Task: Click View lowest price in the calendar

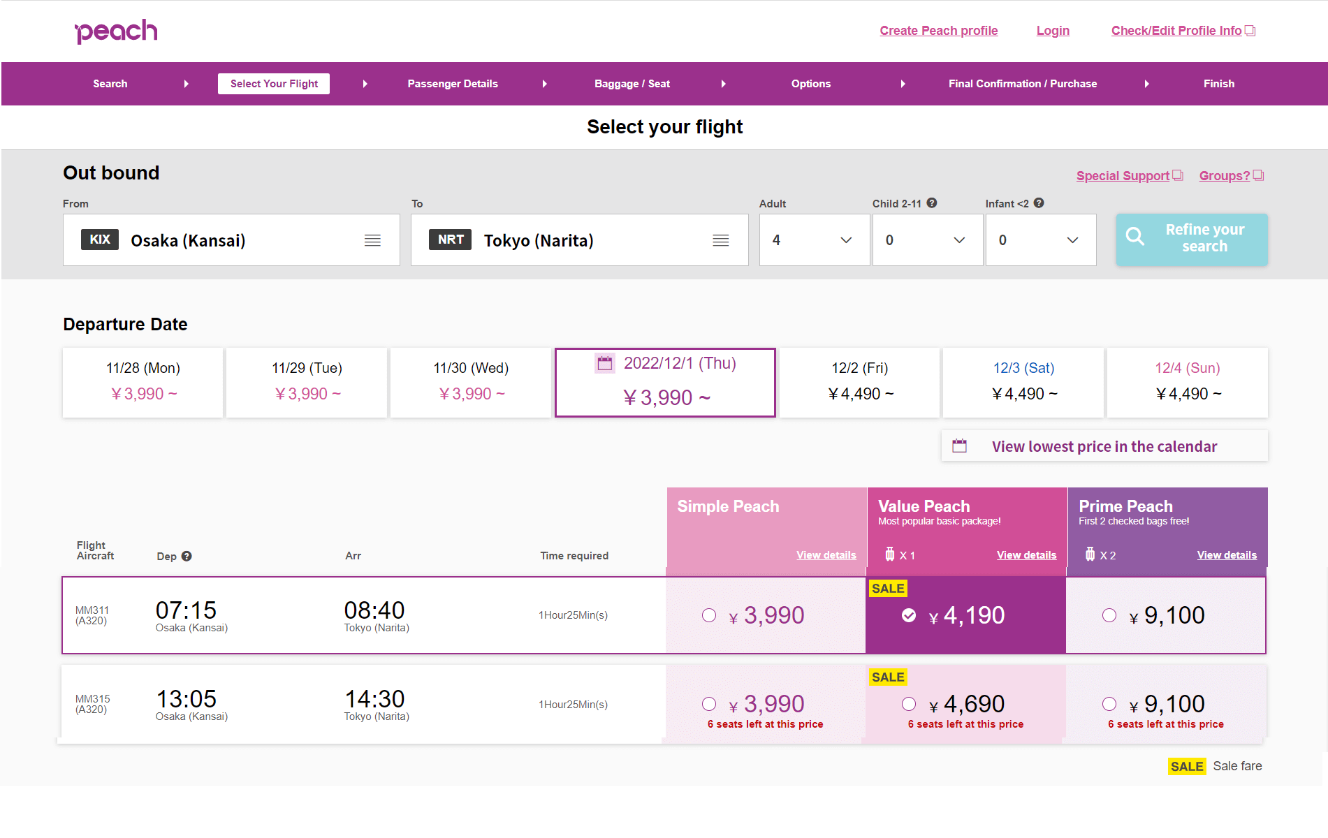Action: [1104, 446]
